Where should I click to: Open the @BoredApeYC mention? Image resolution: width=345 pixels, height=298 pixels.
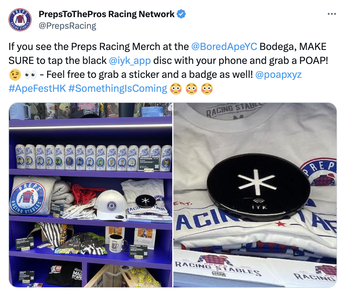pyautogui.click(x=224, y=47)
